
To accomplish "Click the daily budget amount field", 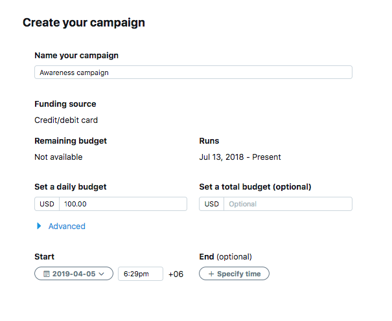I will (x=122, y=205).
